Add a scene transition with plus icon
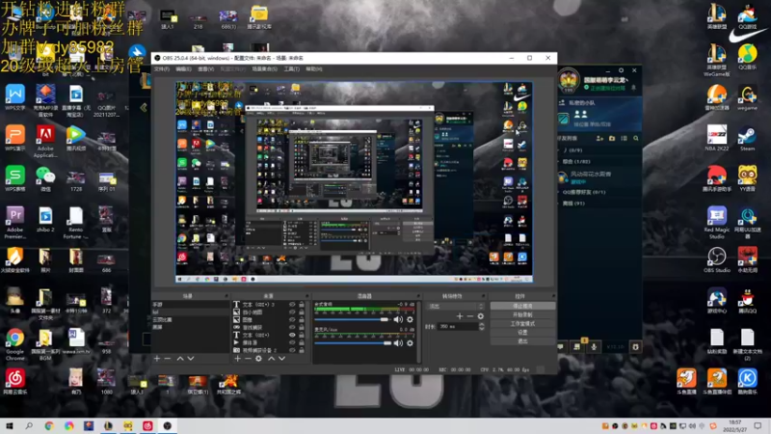This screenshot has width=771, height=434. (460, 316)
